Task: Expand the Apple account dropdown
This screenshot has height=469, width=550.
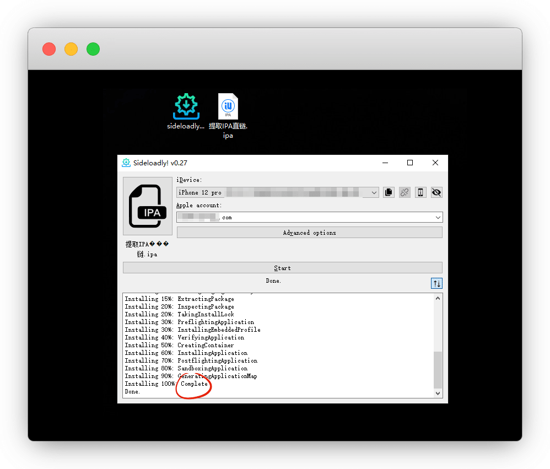Action: point(438,218)
